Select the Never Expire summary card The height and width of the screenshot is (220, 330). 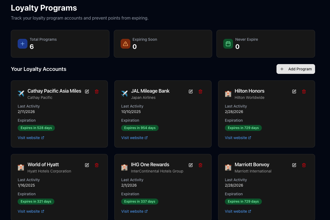coord(265,44)
